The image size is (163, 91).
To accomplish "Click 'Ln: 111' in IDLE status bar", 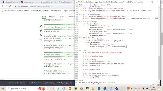I will [152, 85].
